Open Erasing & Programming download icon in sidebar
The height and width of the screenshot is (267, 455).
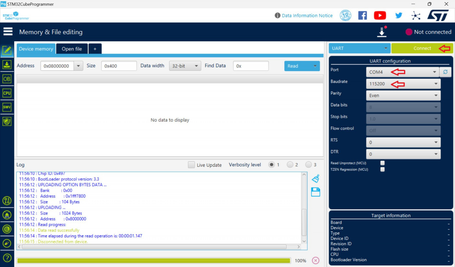pyautogui.click(x=7, y=65)
